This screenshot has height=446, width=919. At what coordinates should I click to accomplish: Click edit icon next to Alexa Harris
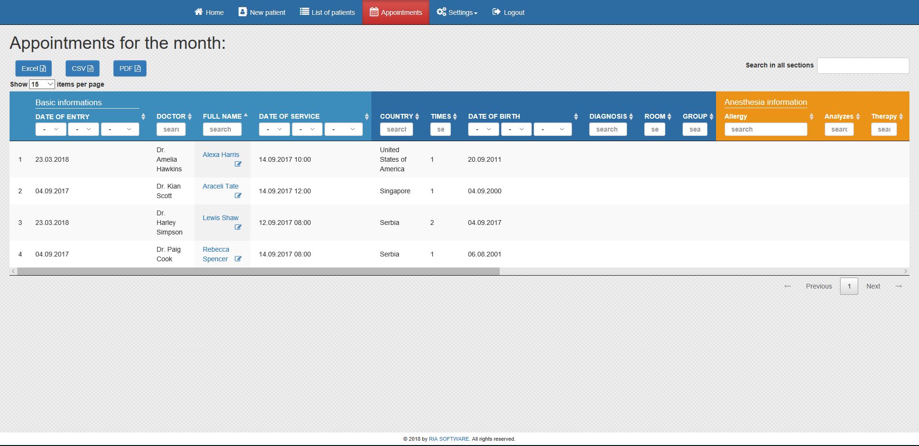(x=238, y=164)
